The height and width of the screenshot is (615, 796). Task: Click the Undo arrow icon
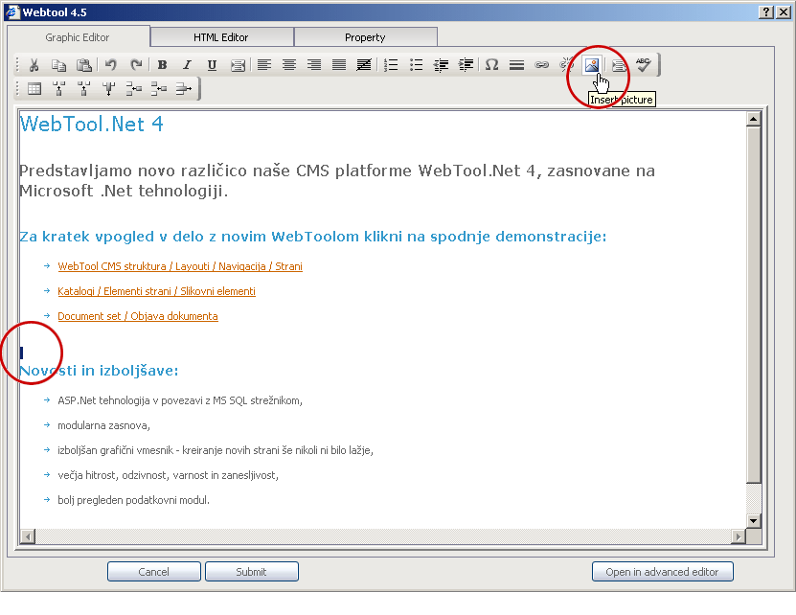click(x=111, y=65)
